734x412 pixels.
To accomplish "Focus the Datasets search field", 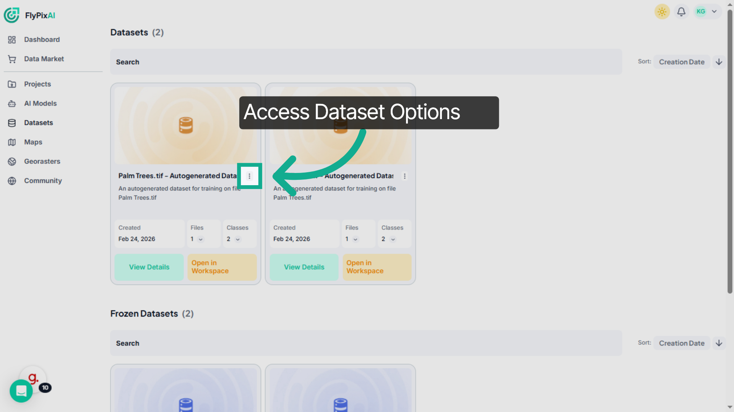I will click(x=366, y=62).
